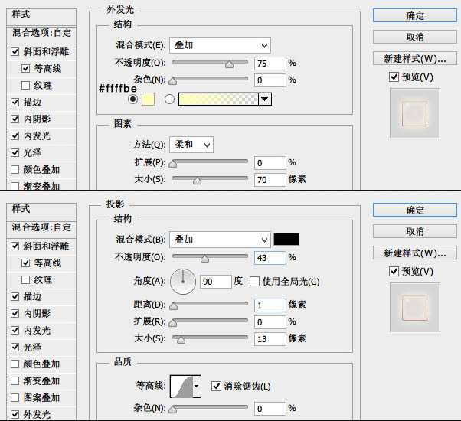Open 混合模式(B) dropdown in 投影 panel
Viewport: 461px width, 421px height.
click(220, 240)
